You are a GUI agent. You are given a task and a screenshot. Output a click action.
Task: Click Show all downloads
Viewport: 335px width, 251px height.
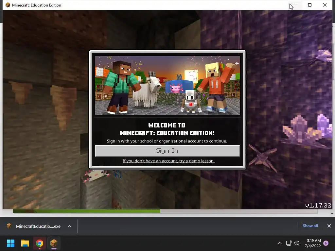(310, 226)
